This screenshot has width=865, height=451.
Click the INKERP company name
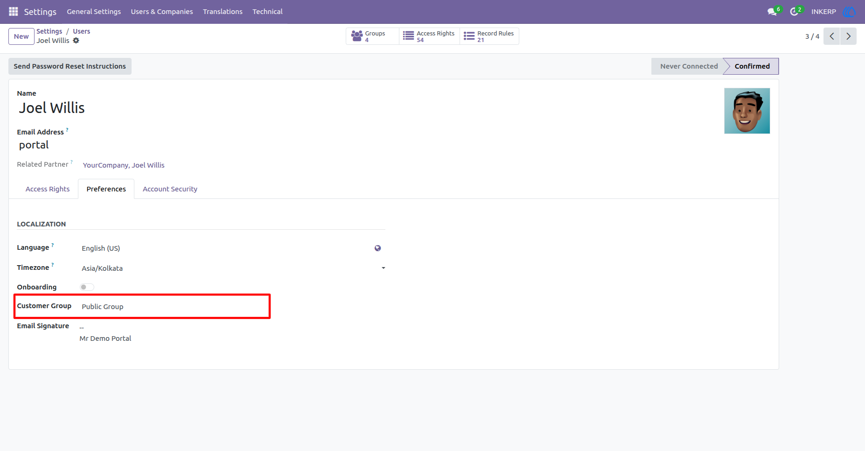coord(823,12)
